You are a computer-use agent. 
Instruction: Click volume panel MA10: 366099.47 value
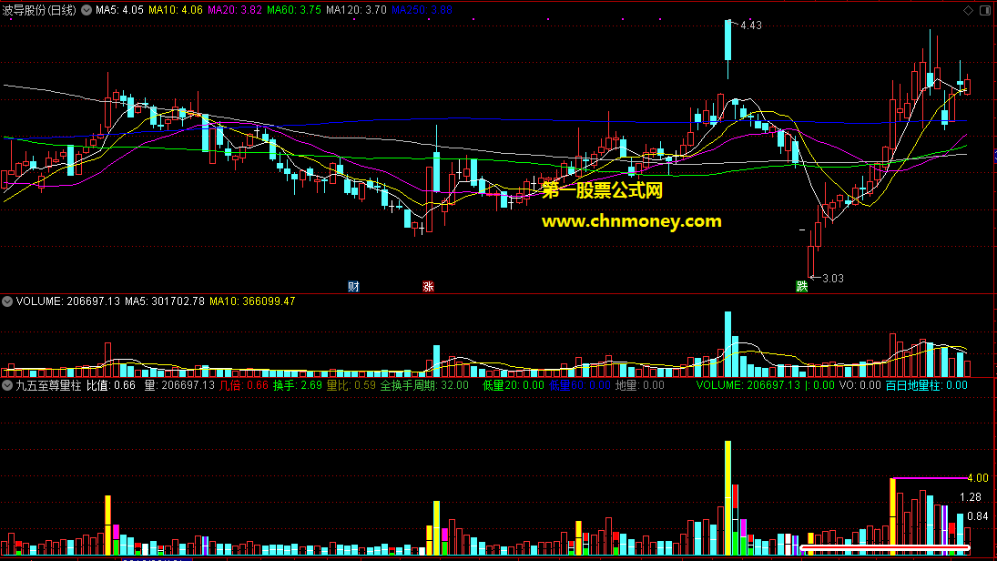252,301
